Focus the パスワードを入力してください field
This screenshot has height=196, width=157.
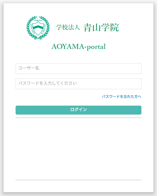(78, 84)
